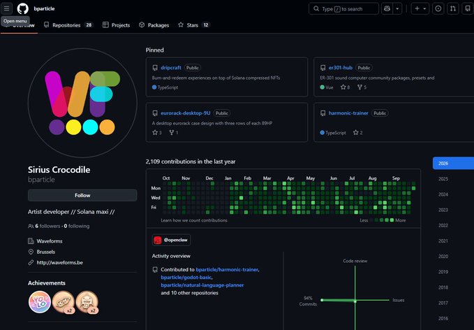Select the 2016 contribution year
Screen dimensions: 474x330
(443, 318)
